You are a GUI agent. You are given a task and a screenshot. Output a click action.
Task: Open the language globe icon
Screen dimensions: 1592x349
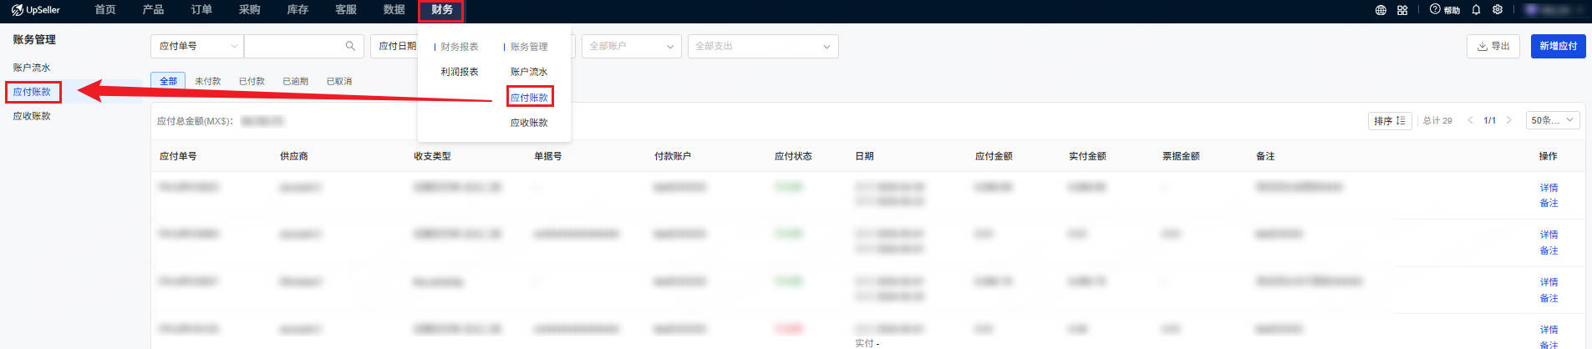click(x=1381, y=10)
